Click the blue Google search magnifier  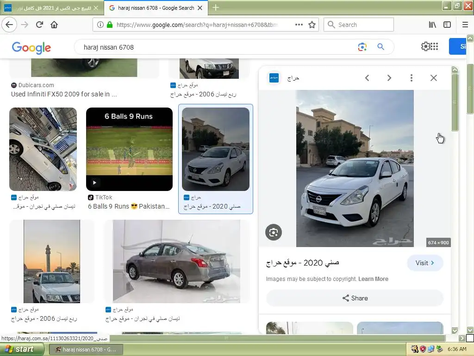click(380, 47)
